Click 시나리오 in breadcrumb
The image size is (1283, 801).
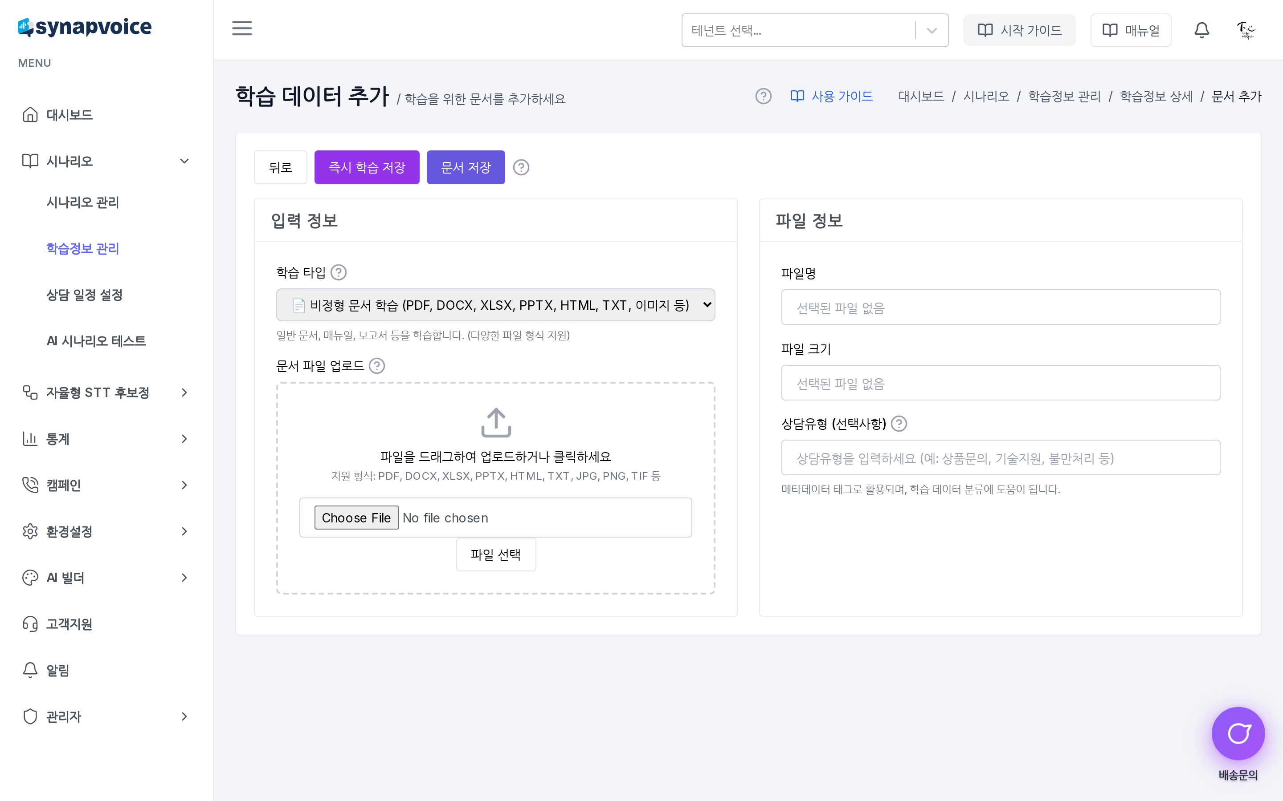tap(986, 97)
